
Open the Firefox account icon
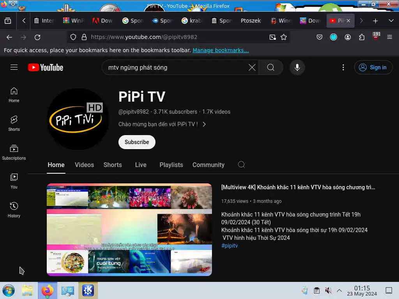pyautogui.click(x=348, y=37)
